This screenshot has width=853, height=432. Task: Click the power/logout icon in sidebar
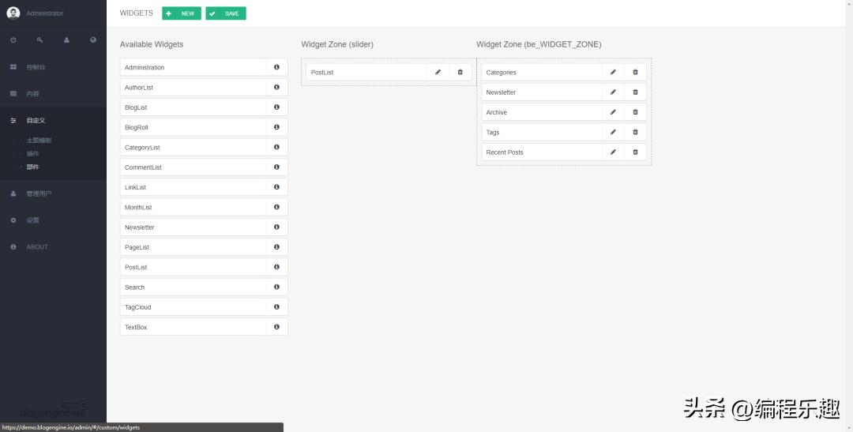pyautogui.click(x=13, y=39)
